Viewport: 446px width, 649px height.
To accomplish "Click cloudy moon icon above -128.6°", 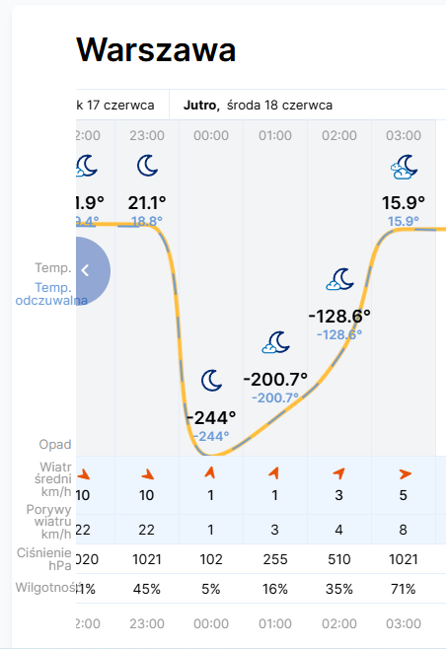I will [340, 279].
